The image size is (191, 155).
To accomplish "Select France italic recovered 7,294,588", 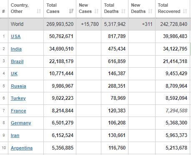I will (x=176, y=111).
